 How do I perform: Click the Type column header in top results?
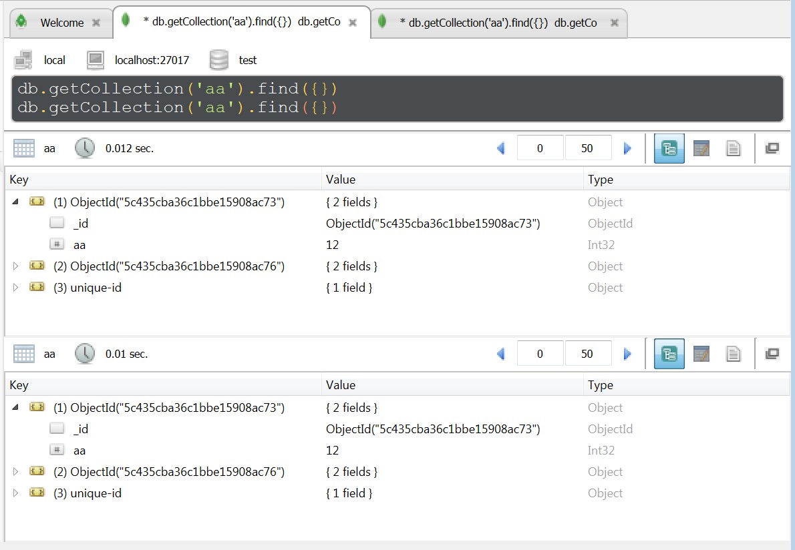point(687,180)
